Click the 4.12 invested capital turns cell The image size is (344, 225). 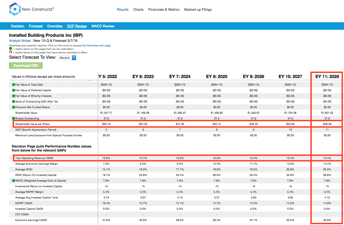tap(327, 197)
